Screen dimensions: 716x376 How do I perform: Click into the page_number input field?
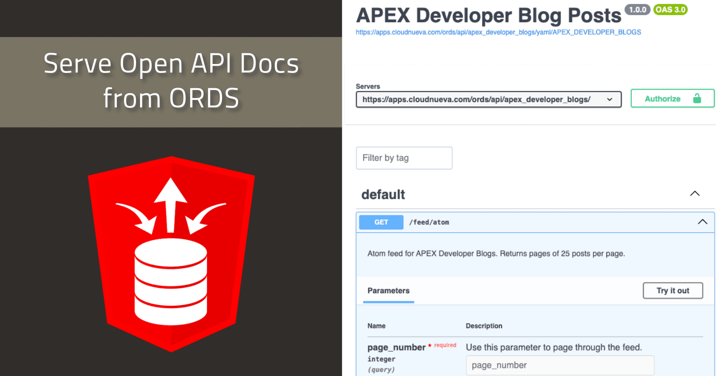click(x=560, y=365)
